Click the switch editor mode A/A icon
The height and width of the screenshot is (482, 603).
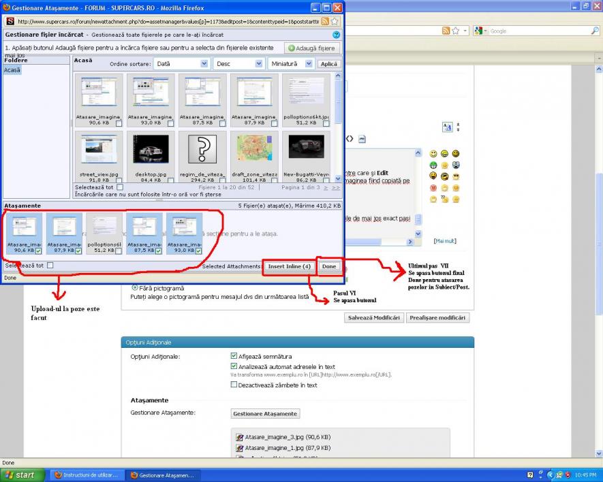[447, 127]
